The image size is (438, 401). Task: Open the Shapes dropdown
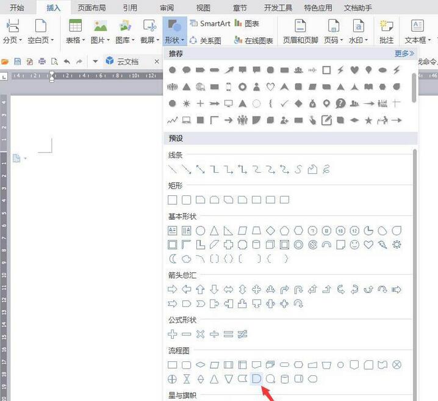pos(174,31)
